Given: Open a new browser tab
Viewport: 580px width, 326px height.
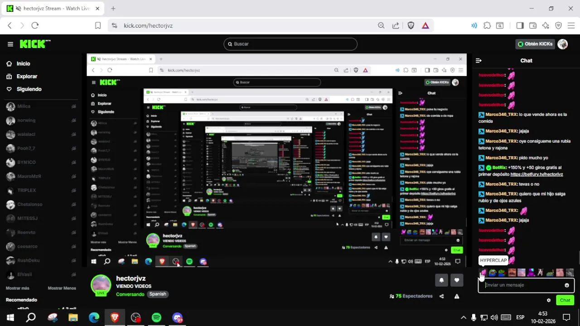Looking at the screenshot, I should click(113, 9).
